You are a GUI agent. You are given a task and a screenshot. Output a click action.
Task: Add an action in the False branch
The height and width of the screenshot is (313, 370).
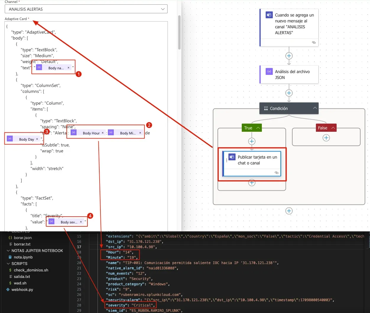[x=326, y=138]
